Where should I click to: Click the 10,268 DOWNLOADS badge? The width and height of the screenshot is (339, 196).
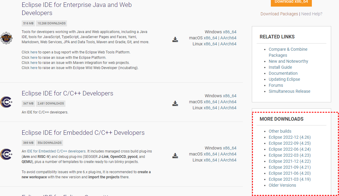pyautogui.click(x=52, y=23)
